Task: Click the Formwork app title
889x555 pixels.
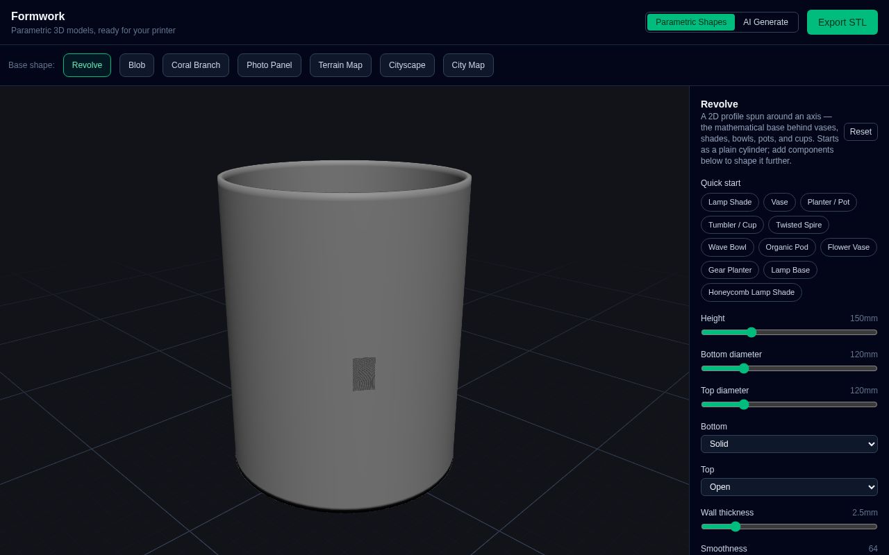Action: (x=38, y=17)
